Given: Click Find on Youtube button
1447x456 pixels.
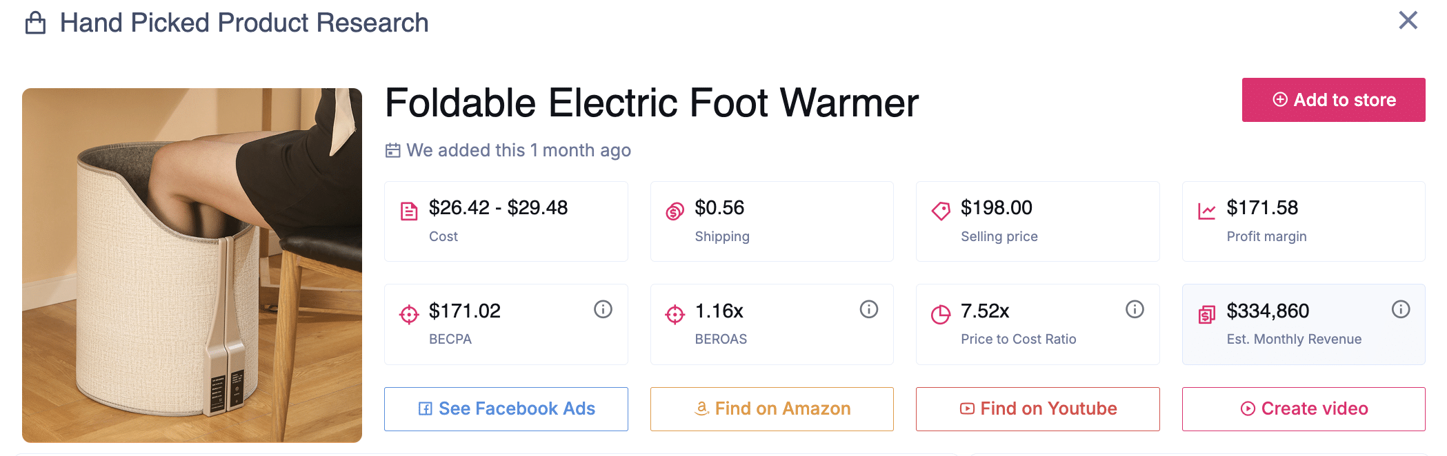Looking at the screenshot, I should pyautogui.click(x=1037, y=408).
